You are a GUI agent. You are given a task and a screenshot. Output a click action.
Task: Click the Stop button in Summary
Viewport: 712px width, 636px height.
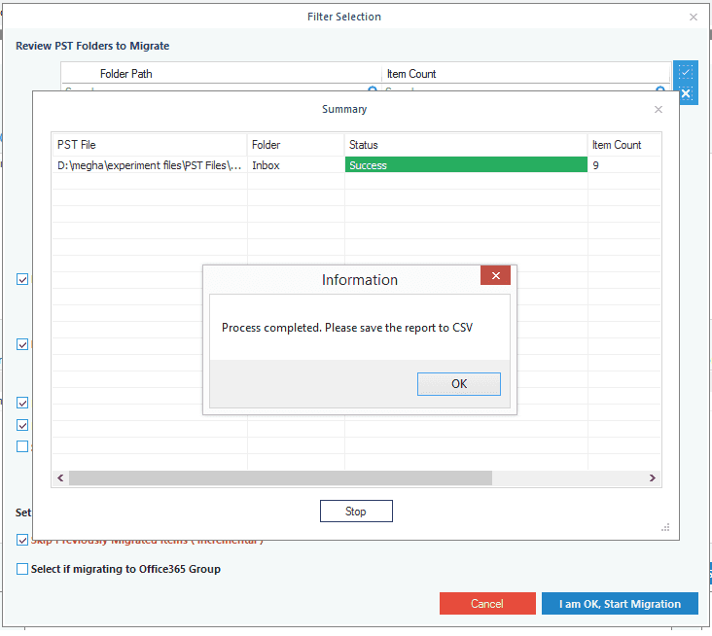click(356, 512)
